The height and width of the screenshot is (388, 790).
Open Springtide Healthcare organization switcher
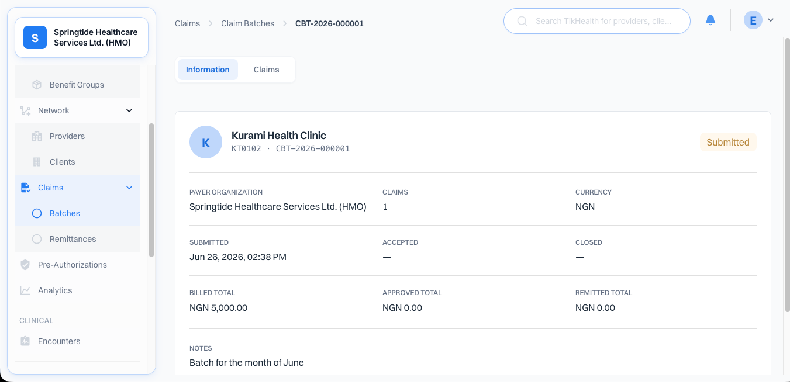pos(81,37)
